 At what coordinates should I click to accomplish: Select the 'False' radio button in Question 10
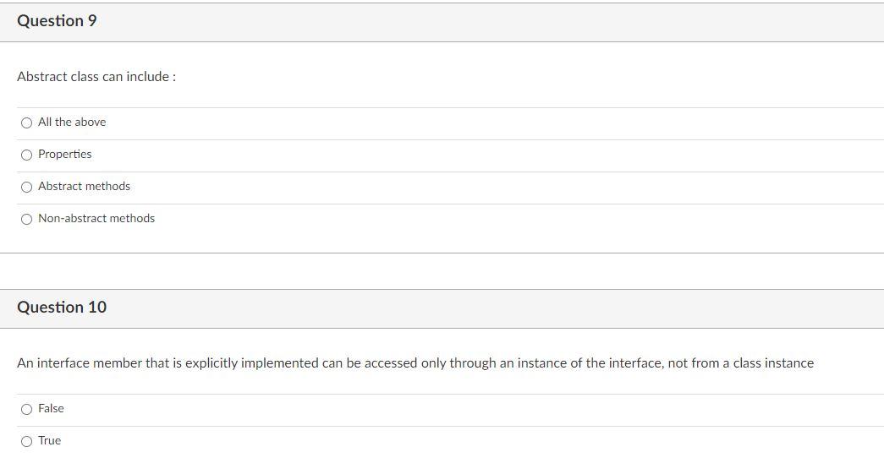(26, 409)
